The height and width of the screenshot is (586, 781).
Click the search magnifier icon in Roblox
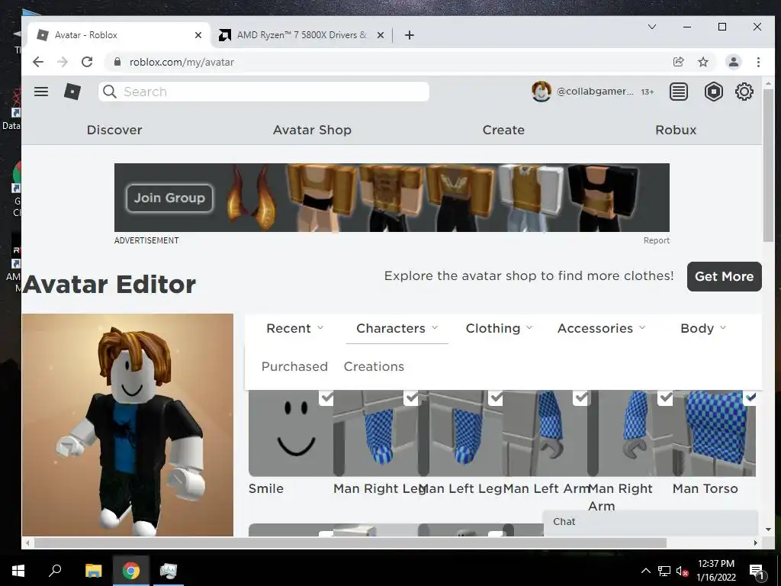[x=110, y=92]
